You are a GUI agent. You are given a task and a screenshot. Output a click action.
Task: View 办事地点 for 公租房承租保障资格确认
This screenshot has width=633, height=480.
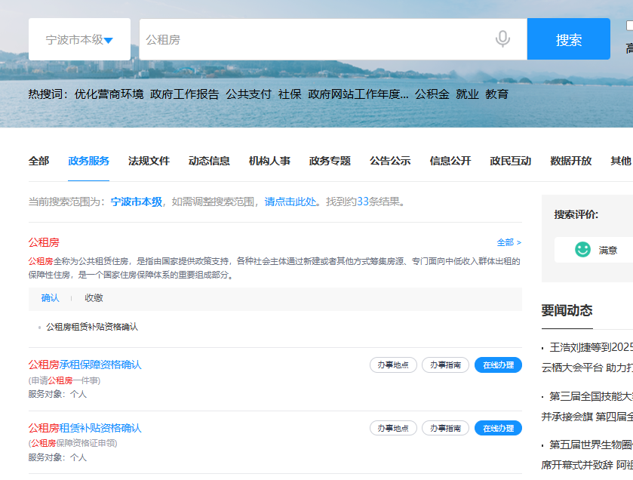click(x=392, y=365)
